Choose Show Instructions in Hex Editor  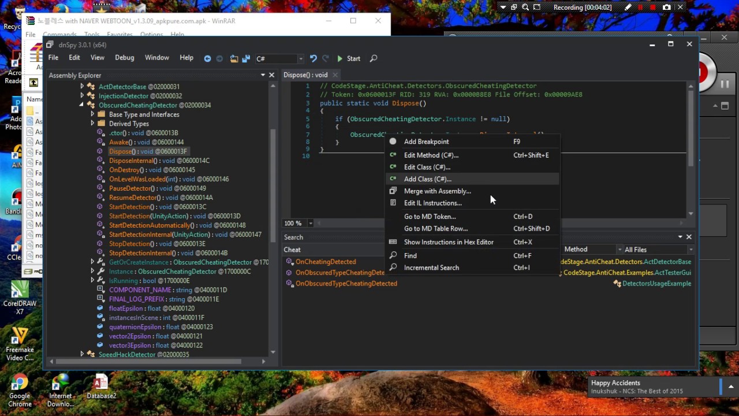[x=472, y=242]
